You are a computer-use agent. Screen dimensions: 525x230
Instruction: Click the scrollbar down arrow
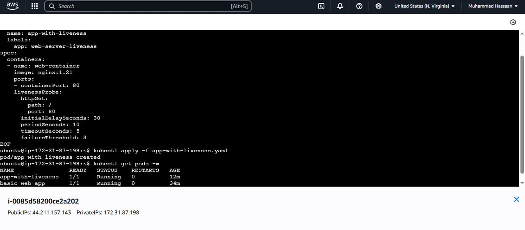point(522,183)
